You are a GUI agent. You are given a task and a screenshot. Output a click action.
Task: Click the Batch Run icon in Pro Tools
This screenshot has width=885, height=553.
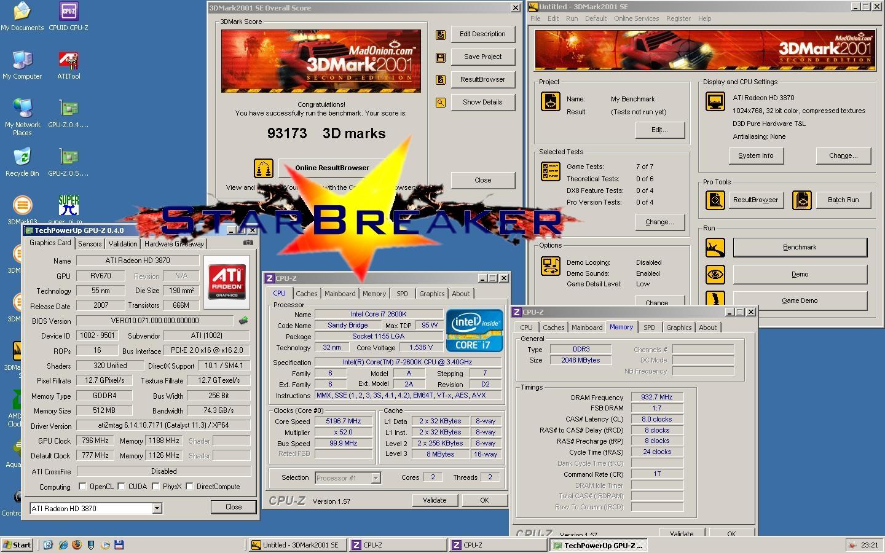[x=801, y=200]
